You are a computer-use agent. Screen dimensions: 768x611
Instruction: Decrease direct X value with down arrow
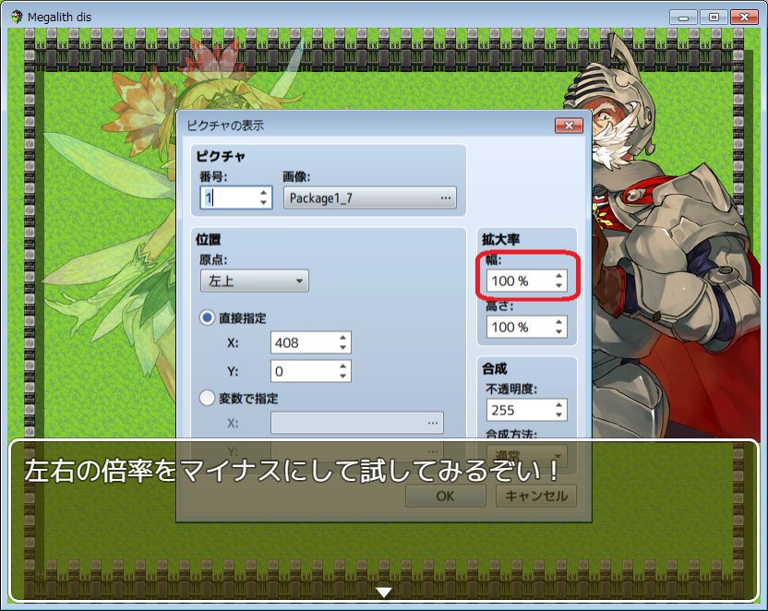(342, 348)
